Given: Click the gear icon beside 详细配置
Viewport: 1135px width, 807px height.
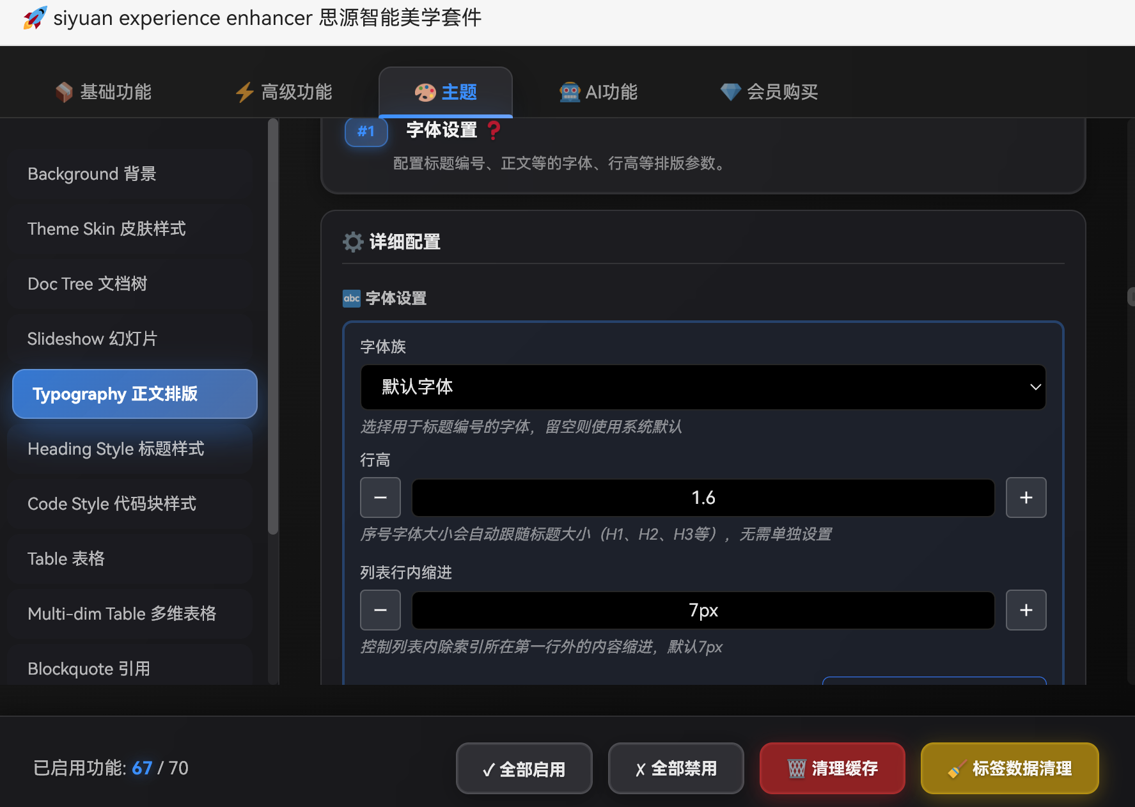Looking at the screenshot, I should click(x=353, y=242).
